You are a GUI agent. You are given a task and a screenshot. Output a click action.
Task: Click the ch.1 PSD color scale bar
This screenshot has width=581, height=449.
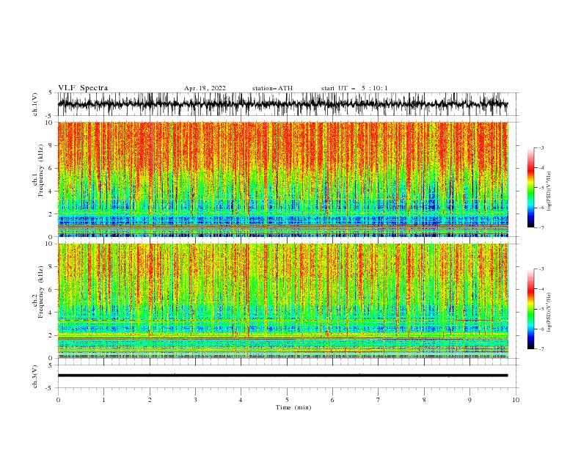(x=530, y=187)
